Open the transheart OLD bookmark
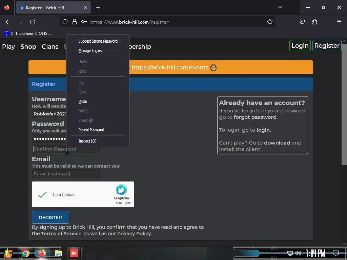 point(27,34)
